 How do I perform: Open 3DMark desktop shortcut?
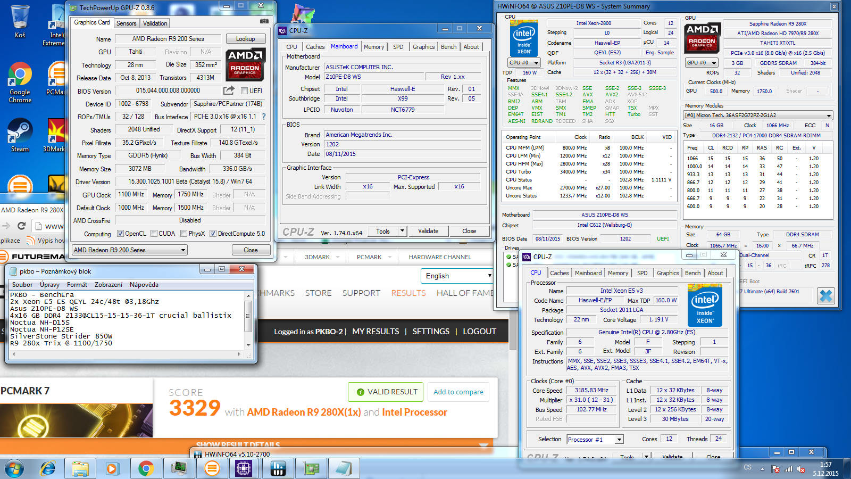(x=55, y=135)
